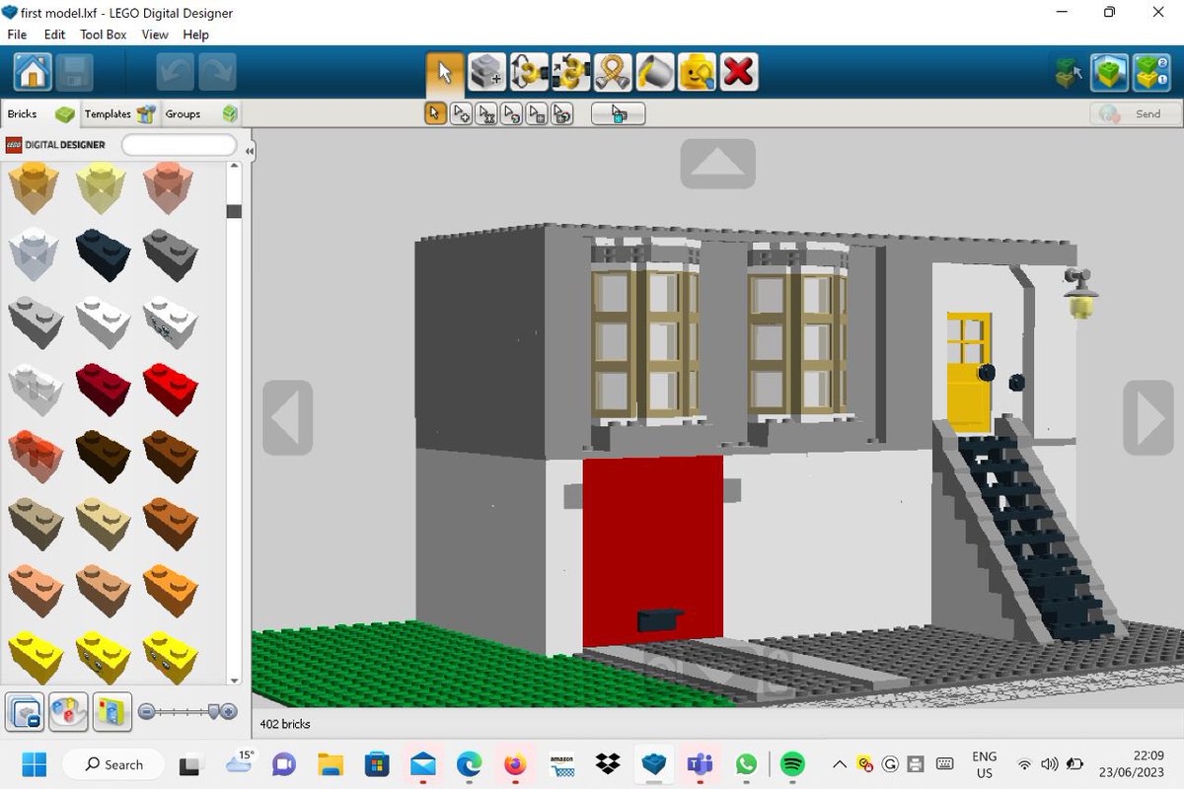Open File Explorer from taskbar
This screenshot has height=789, width=1184.
point(330,764)
